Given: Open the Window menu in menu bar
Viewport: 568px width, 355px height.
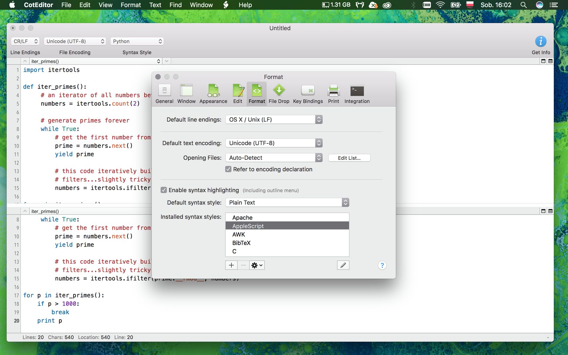Looking at the screenshot, I should point(201,5).
